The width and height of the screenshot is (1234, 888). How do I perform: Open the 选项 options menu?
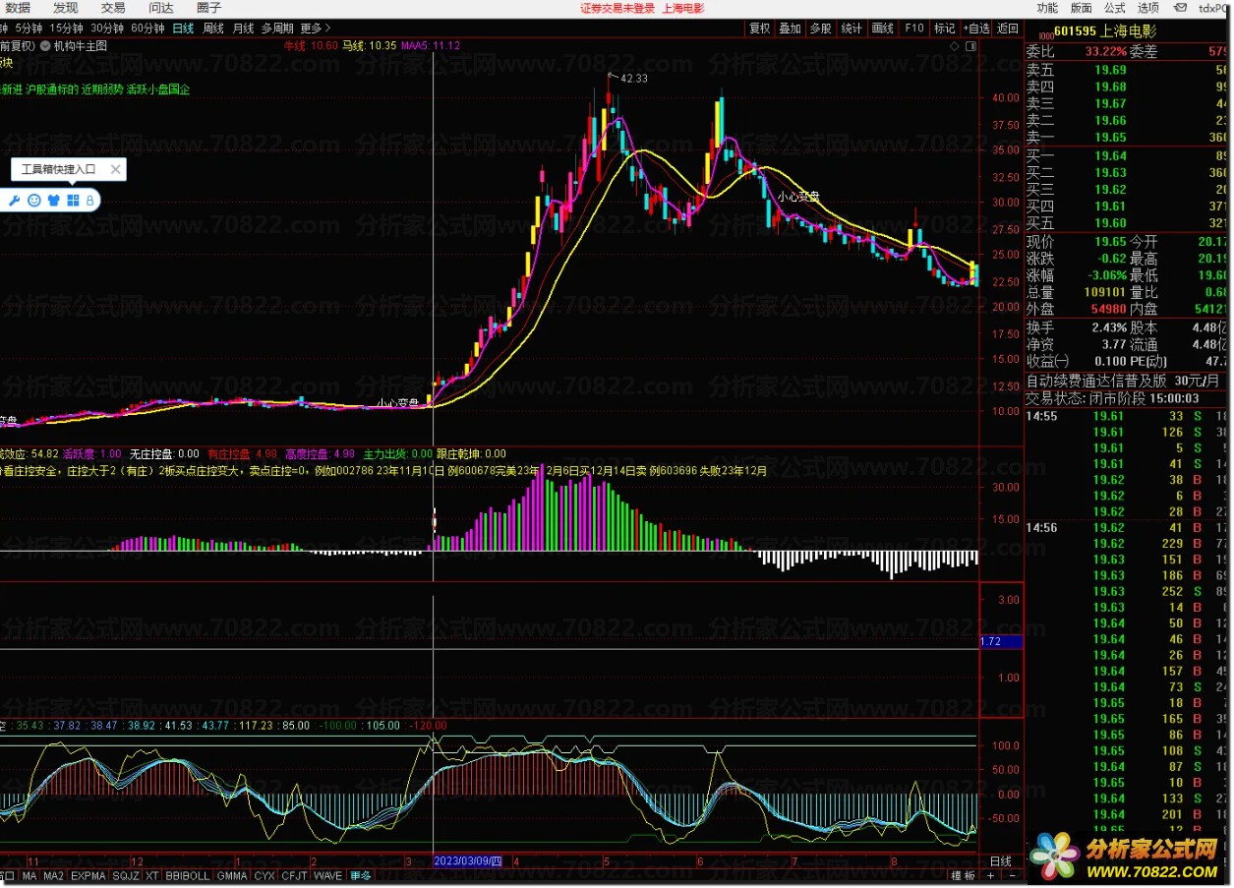(x=1148, y=8)
